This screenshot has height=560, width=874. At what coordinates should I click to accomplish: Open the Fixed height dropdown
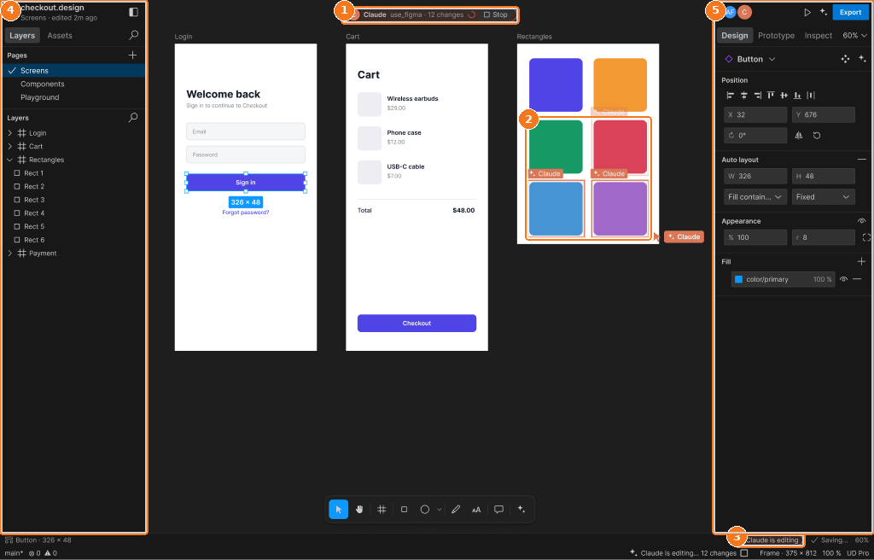[824, 197]
